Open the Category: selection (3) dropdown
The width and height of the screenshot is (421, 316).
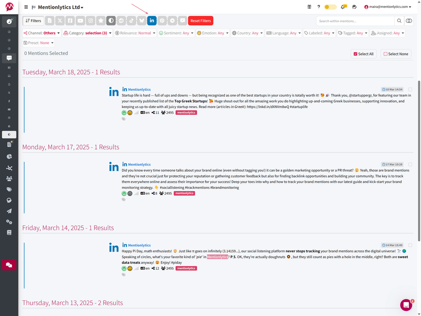88,33
